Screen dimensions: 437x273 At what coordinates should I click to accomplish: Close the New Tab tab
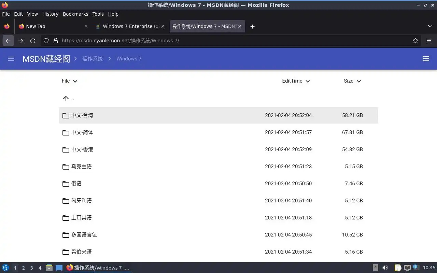[x=86, y=26]
